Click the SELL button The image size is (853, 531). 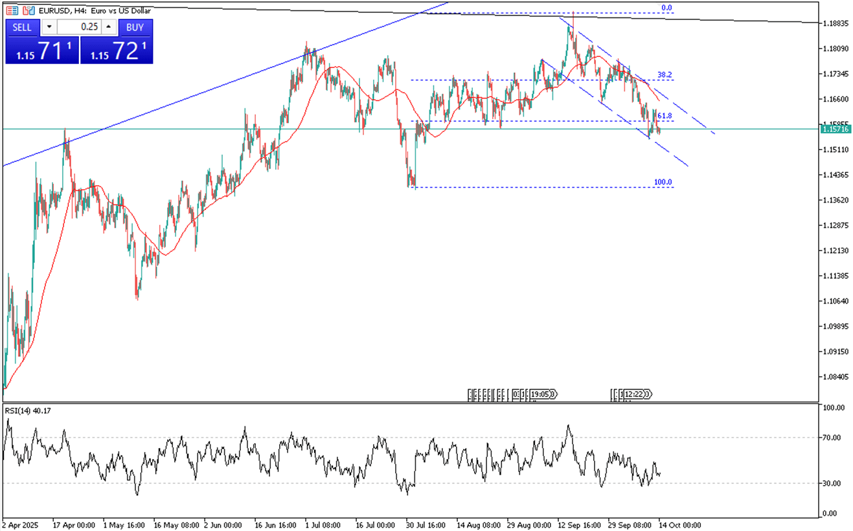22,27
